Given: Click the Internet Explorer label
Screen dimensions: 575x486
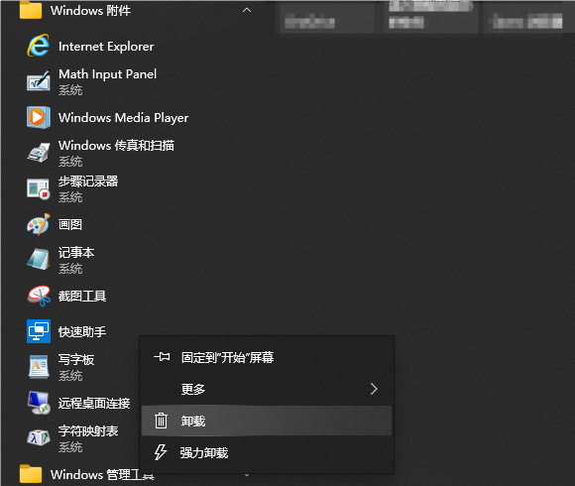Looking at the screenshot, I should (106, 47).
